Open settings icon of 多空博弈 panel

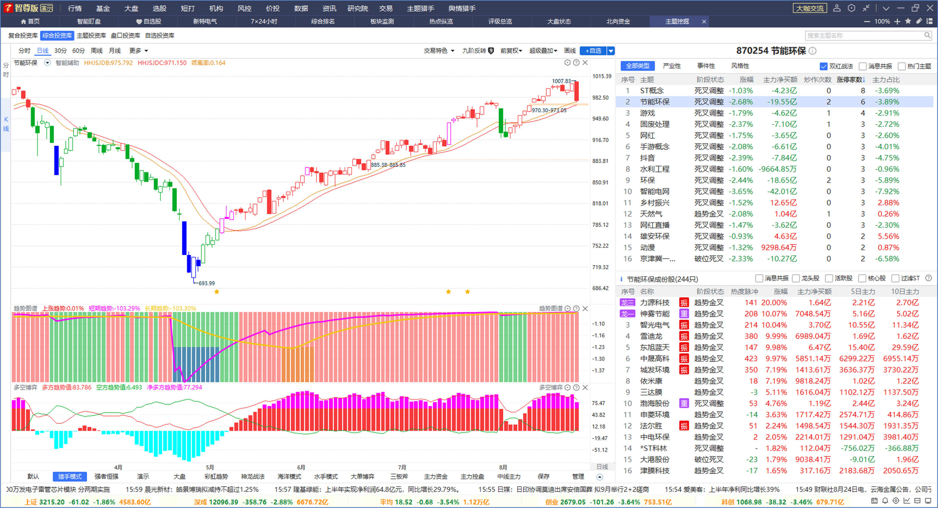[567, 387]
